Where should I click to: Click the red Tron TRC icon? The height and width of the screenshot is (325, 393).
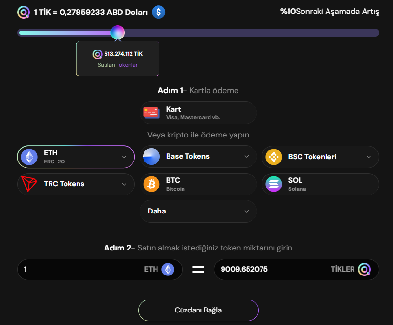(29, 184)
